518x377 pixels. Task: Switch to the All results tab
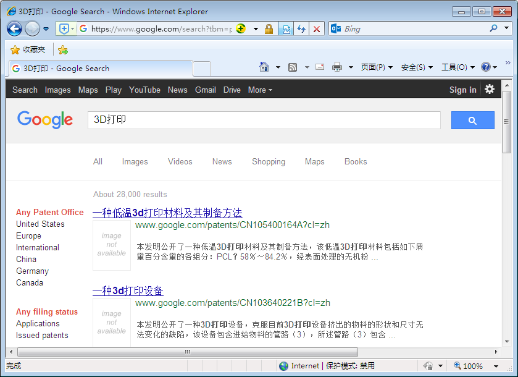98,162
